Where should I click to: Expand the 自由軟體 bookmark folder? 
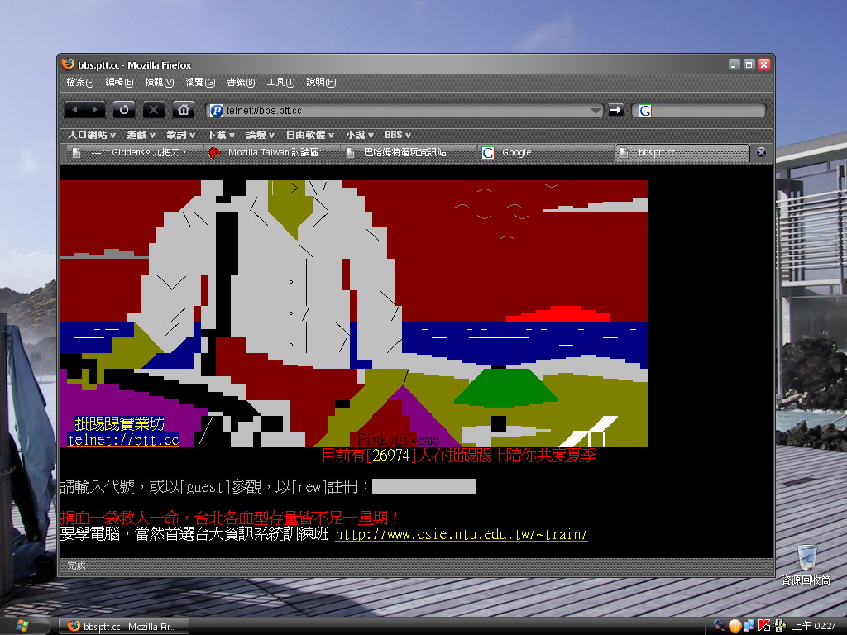pos(309,135)
